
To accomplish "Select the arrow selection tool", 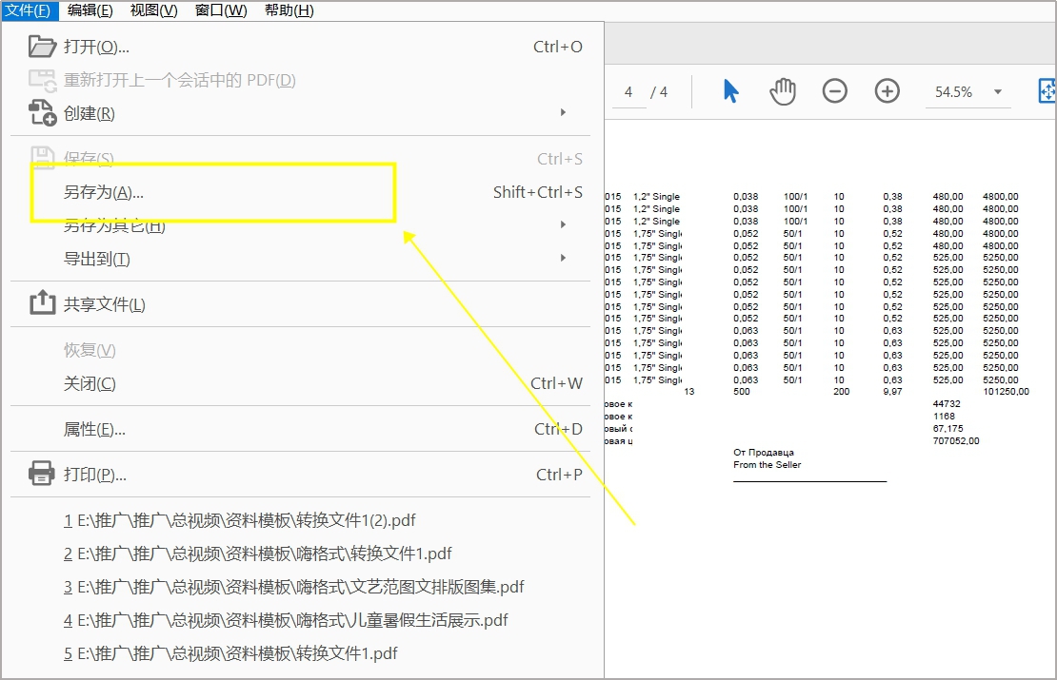I will (x=729, y=90).
